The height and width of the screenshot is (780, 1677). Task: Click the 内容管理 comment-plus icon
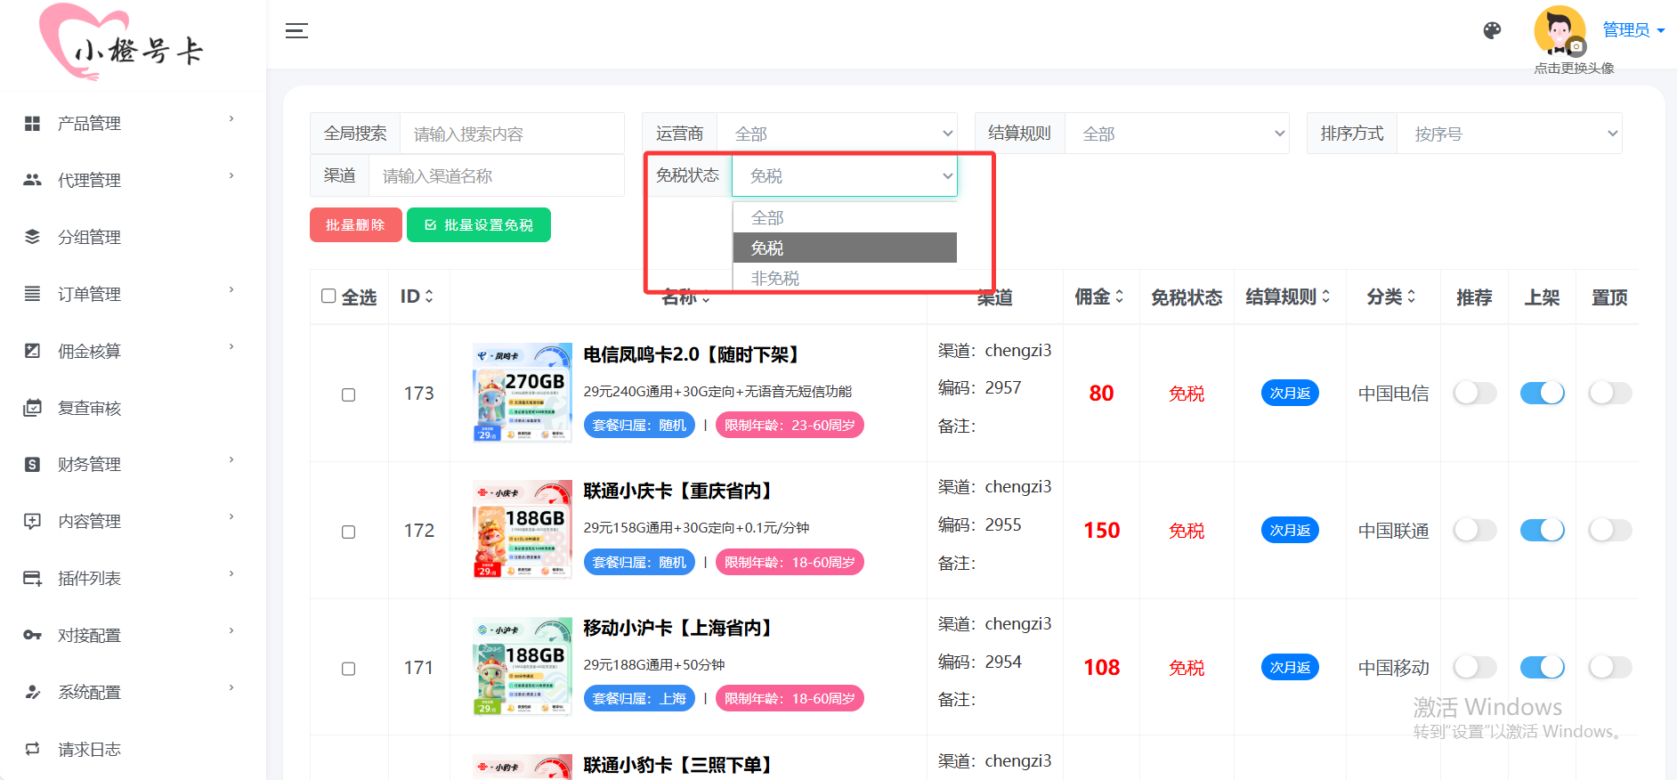[32, 521]
